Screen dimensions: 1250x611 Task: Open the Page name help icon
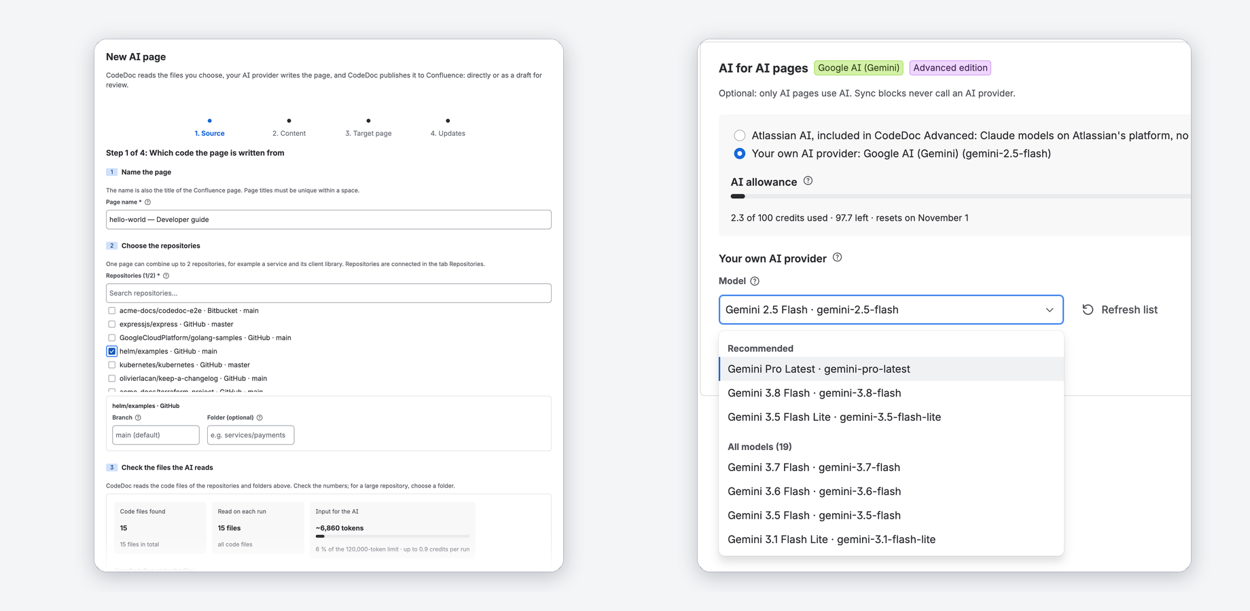147,202
